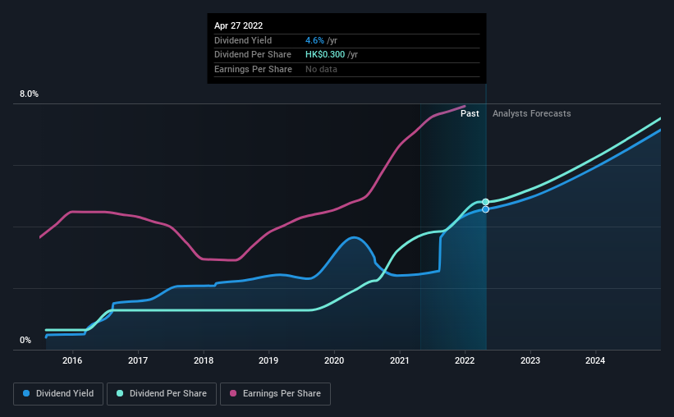This screenshot has width=674, height=417.
Task: Click the pink Earnings Per Share legend dot
Action: tap(233, 393)
